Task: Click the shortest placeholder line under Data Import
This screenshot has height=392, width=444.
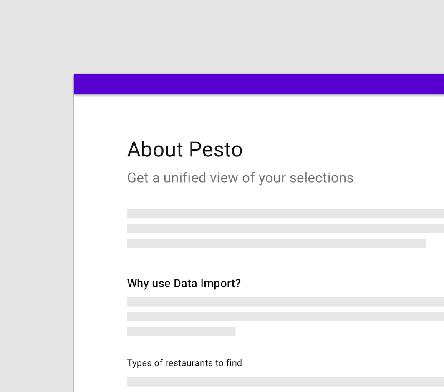Action: pyautogui.click(x=181, y=331)
